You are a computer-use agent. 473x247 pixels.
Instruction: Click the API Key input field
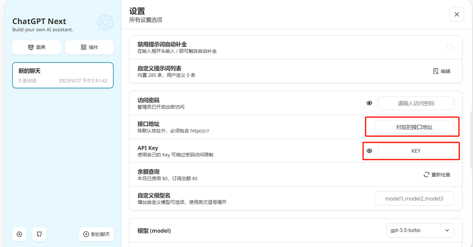pyautogui.click(x=416, y=151)
